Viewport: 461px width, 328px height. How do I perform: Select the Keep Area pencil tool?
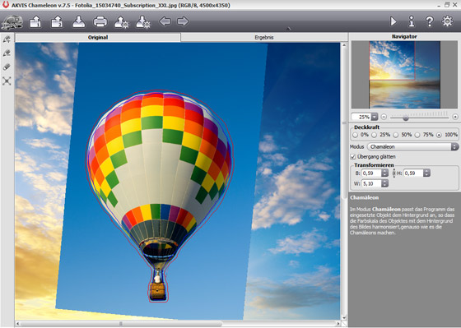(x=7, y=39)
